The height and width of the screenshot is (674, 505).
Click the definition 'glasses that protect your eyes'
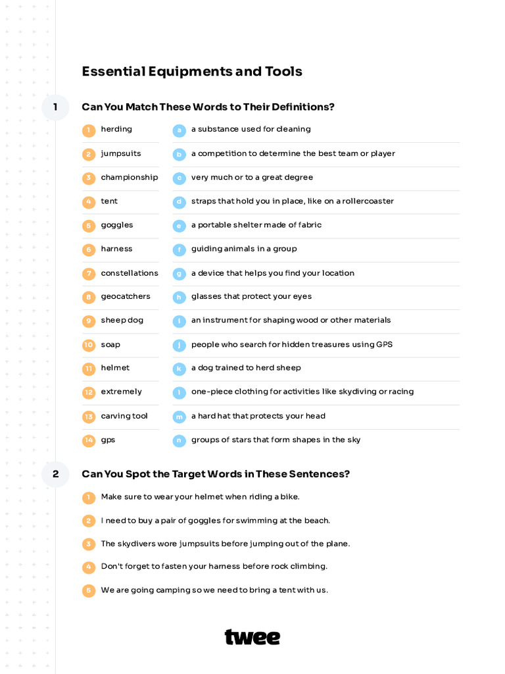tap(251, 297)
